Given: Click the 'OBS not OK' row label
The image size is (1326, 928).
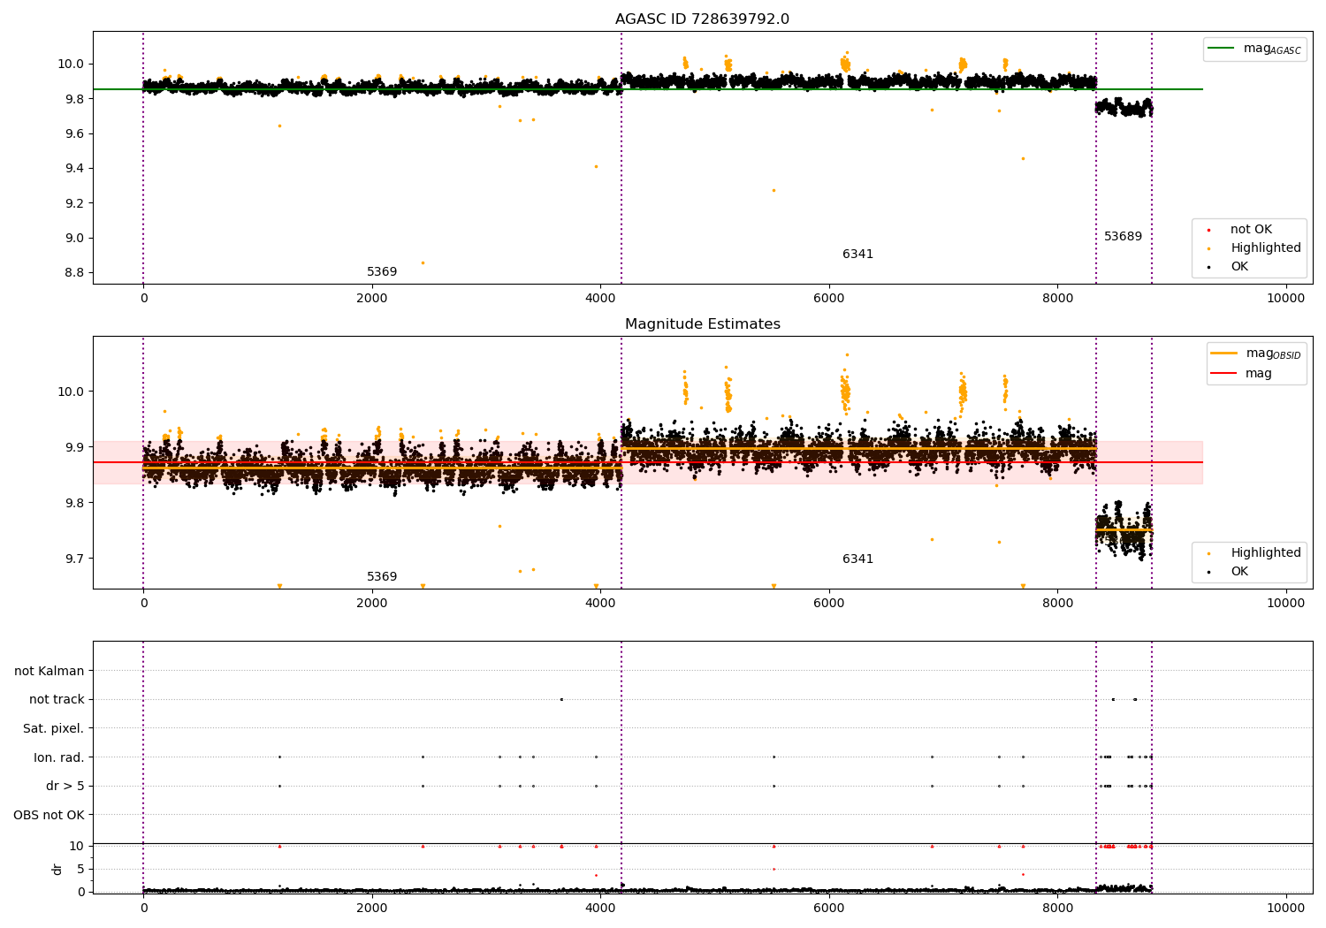Looking at the screenshot, I should [49, 815].
